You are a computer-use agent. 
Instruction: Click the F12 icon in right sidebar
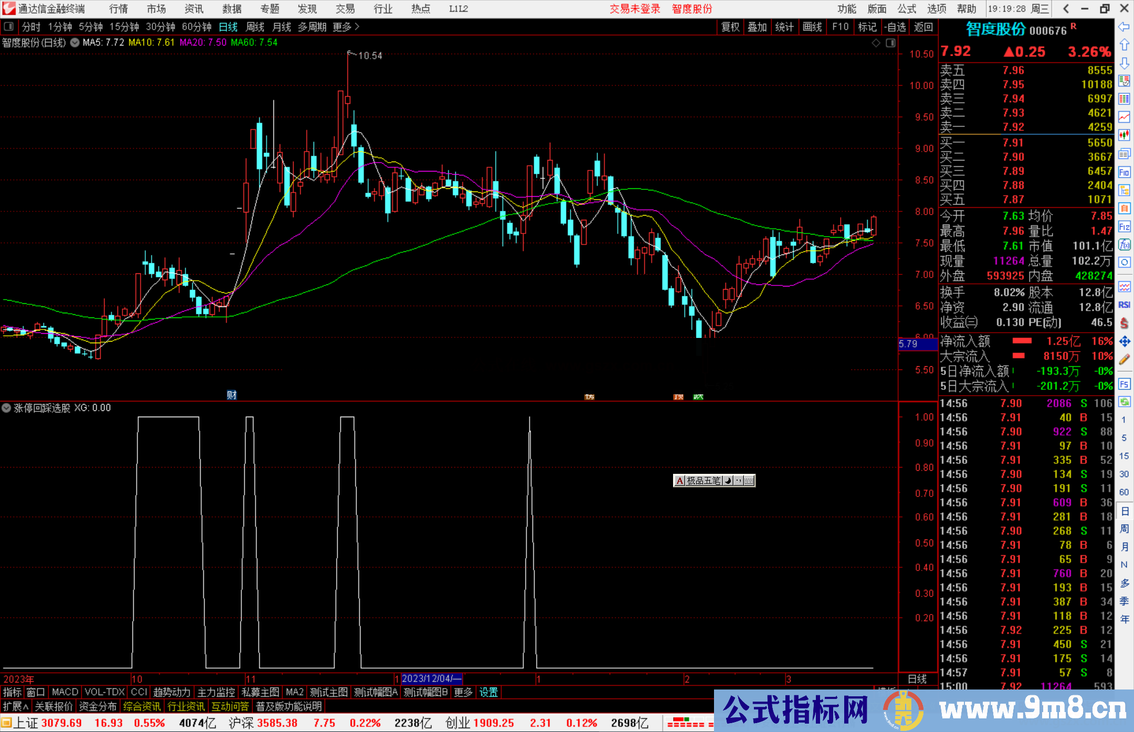(1124, 227)
